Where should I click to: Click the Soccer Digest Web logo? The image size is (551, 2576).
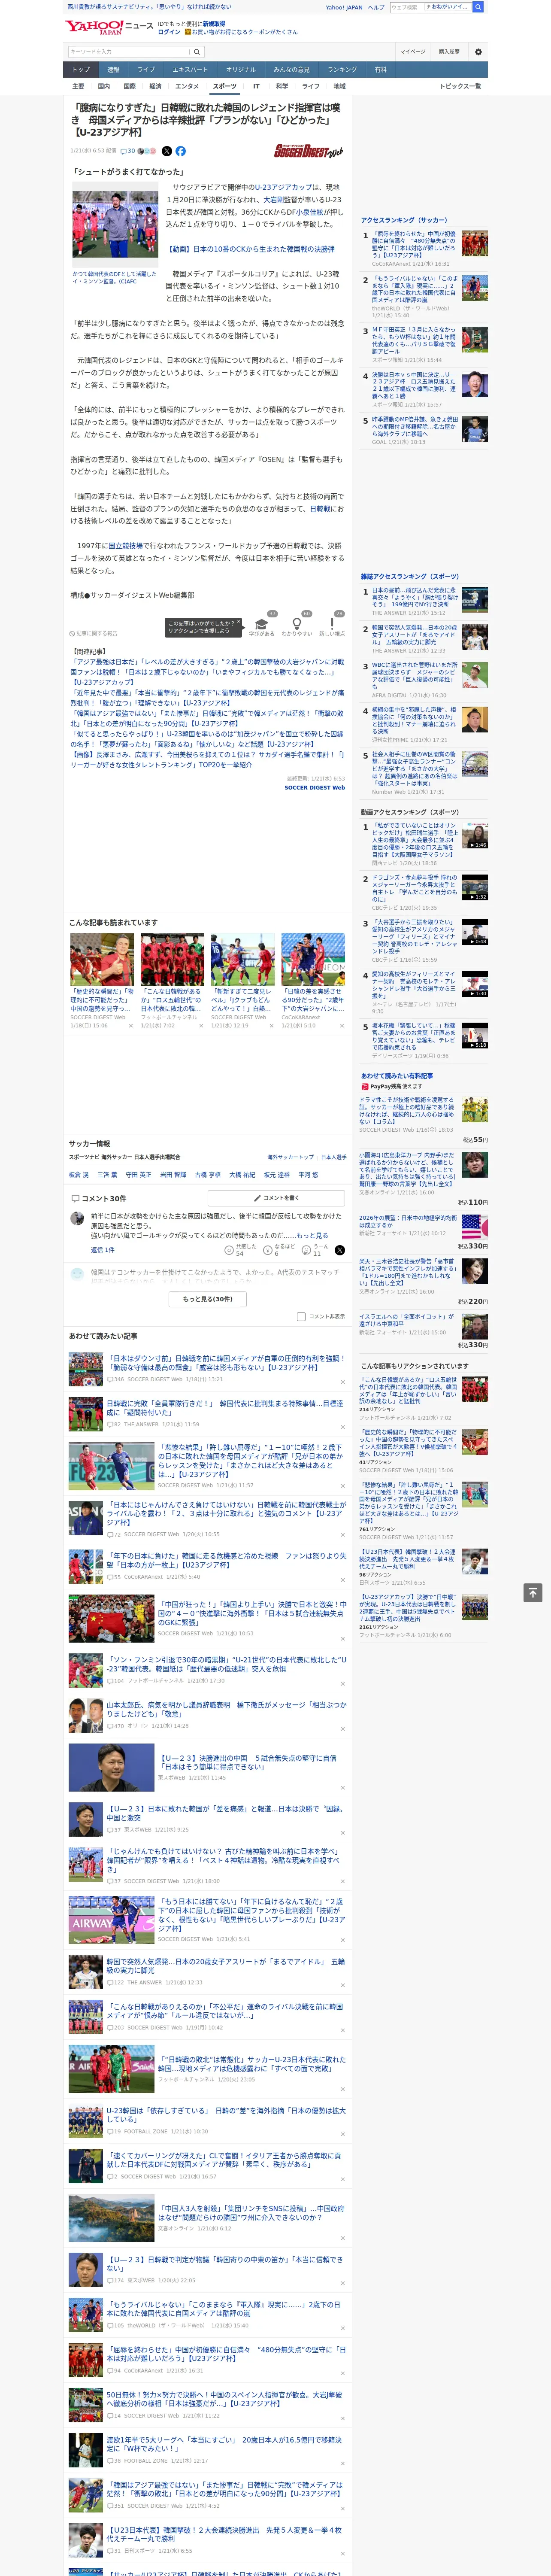coord(308,151)
